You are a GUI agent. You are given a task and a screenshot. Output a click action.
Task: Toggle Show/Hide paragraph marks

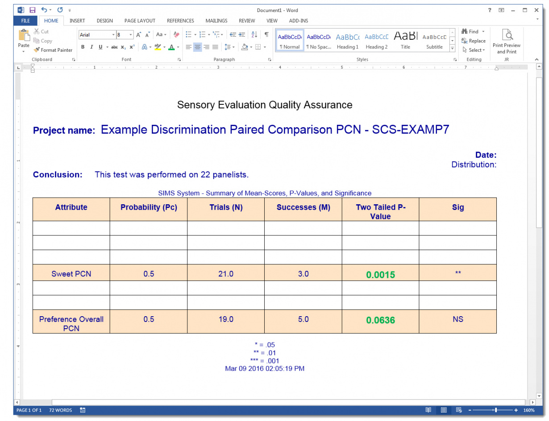pyautogui.click(x=266, y=34)
